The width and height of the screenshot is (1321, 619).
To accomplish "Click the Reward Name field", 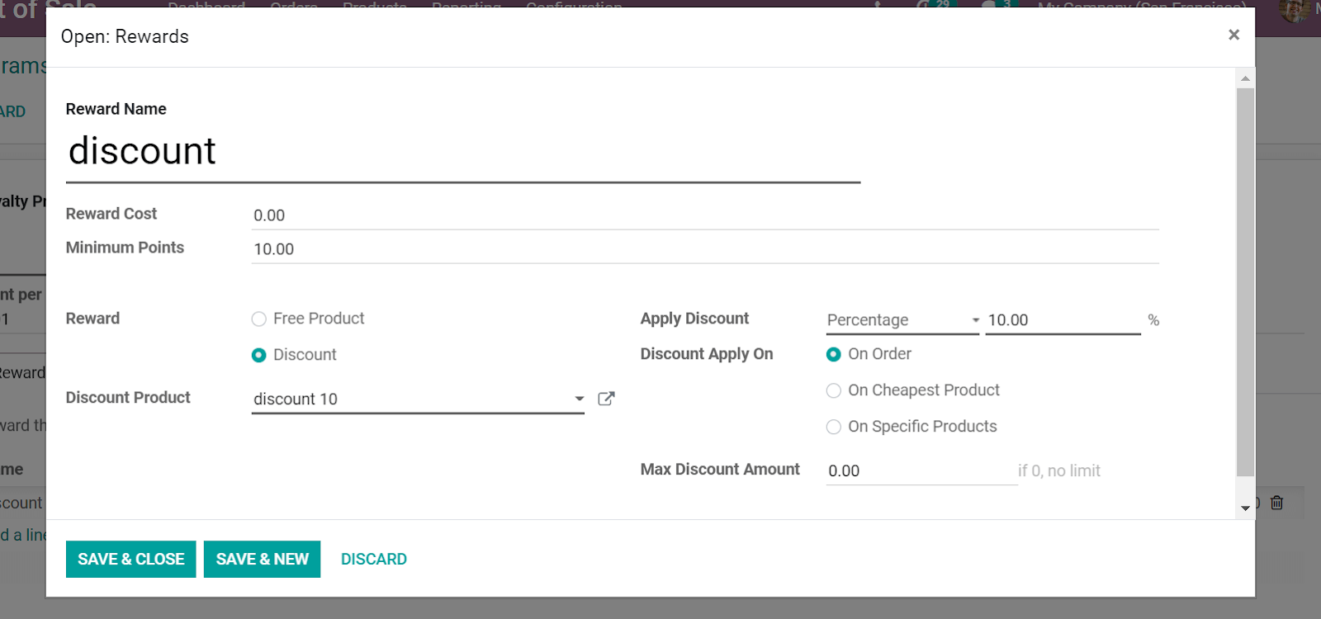I will [463, 153].
